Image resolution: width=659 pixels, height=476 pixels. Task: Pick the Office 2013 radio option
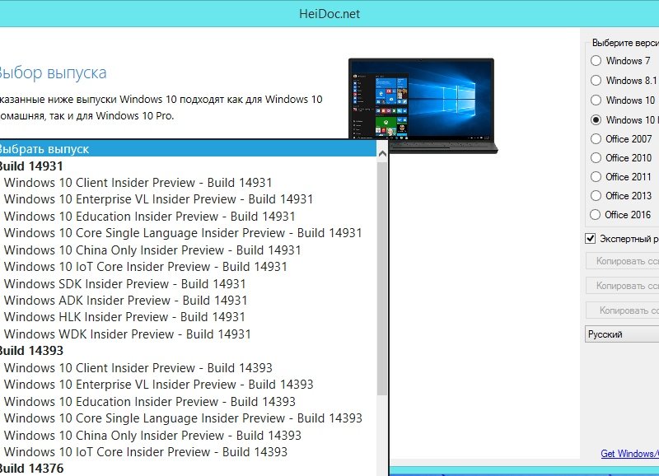pyautogui.click(x=596, y=196)
